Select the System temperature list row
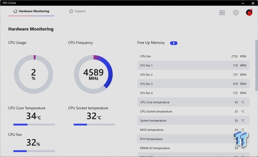 193,120
